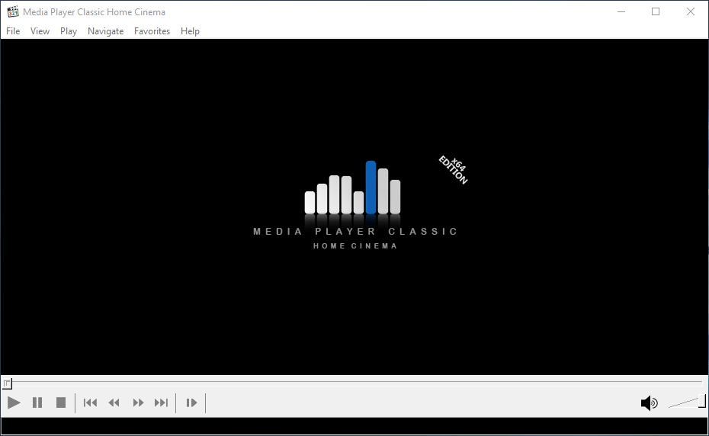Open the Favorites menu
The image size is (709, 436).
click(152, 31)
